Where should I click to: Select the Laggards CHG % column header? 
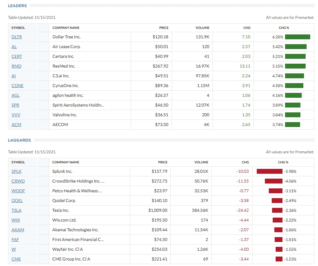[283, 162]
